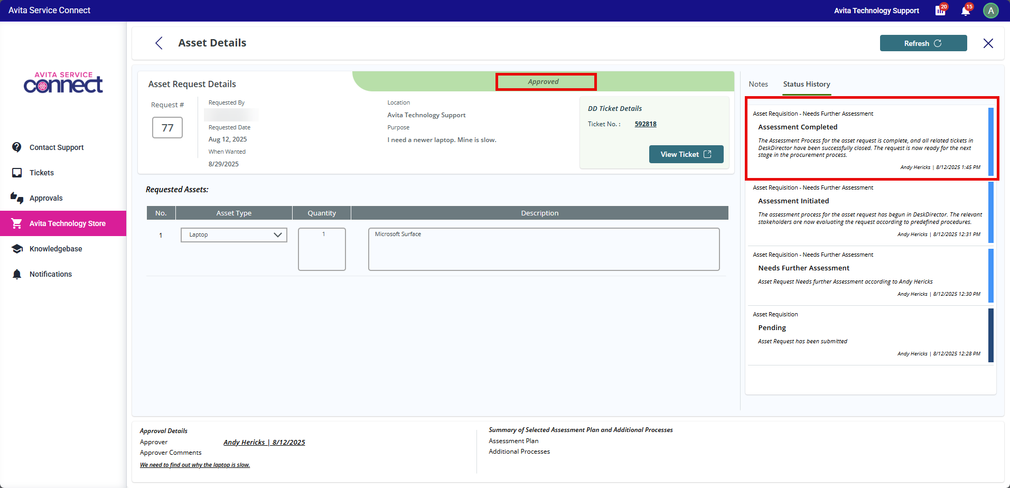Open the user avatar 'A' menu
This screenshot has height=488, width=1010.
click(991, 11)
